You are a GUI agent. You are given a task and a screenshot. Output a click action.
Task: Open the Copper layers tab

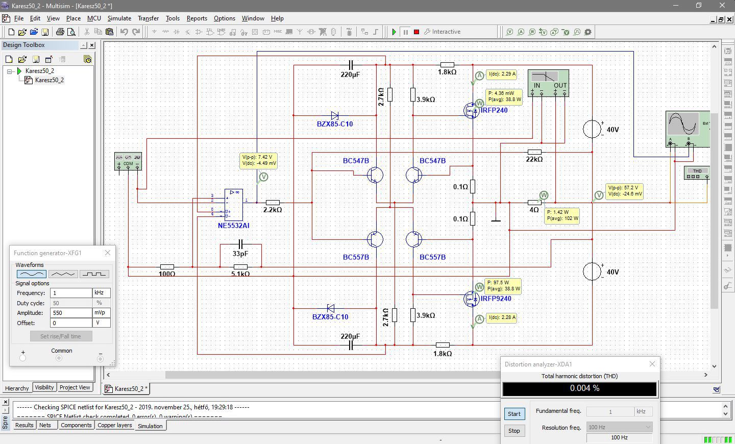[x=115, y=425]
